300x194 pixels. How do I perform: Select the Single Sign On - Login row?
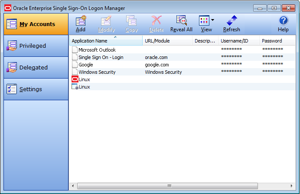tap(183, 57)
